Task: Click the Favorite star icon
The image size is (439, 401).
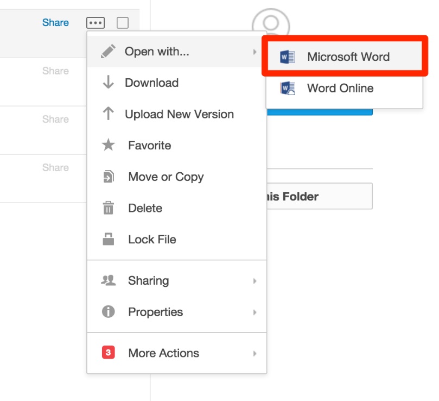Action: [109, 145]
